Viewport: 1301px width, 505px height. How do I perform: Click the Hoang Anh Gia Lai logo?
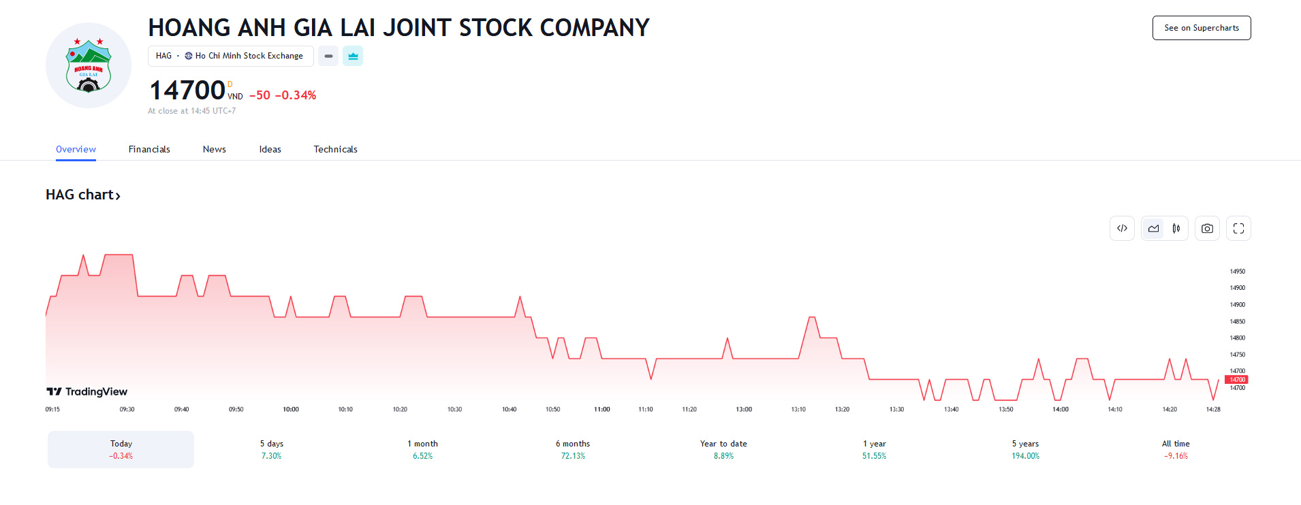pyautogui.click(x=89, y=65)
